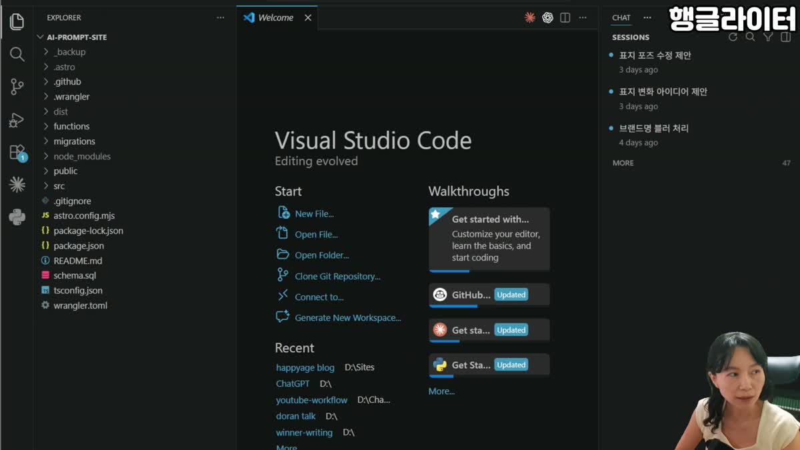Image resolution: width=800 pixels, height=450 pixels.
Task: Open the Search view in activity bar
Action: coord(17,55)
